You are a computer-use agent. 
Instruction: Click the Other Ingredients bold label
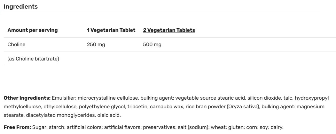pyautogui.click(x=27, y=98)
